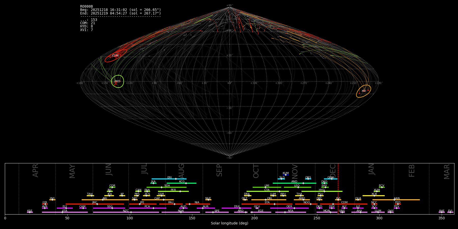Click the DEC month label

pos(333,170)
